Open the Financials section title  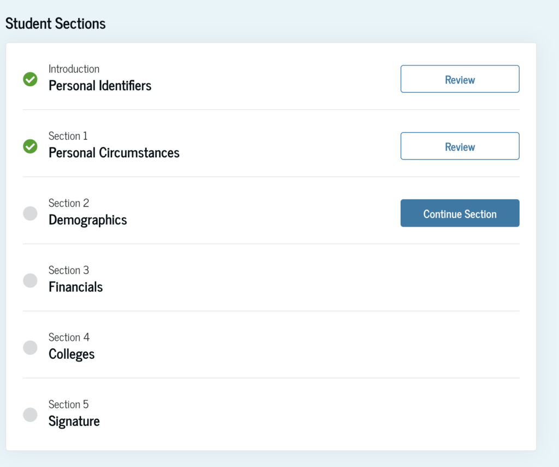click(75, 287)
